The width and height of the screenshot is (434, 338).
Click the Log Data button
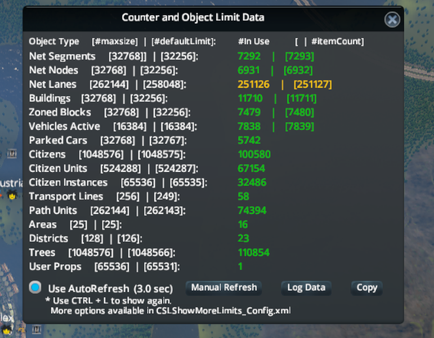306,288
